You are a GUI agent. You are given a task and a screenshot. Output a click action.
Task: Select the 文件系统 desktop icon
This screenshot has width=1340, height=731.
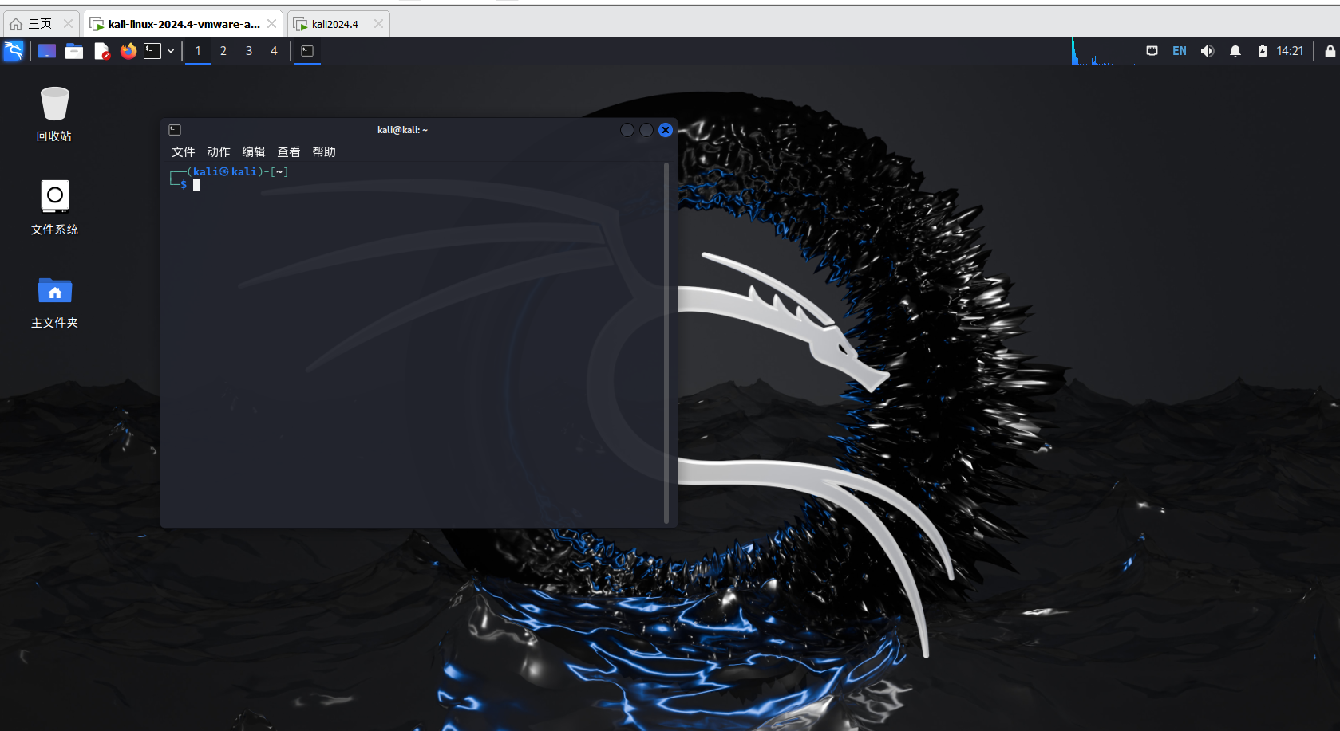54,207
